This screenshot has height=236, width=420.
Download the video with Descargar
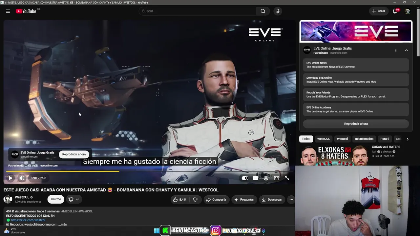272,199
